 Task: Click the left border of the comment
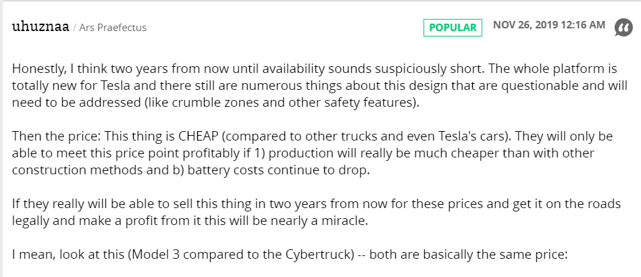[1, 139]
